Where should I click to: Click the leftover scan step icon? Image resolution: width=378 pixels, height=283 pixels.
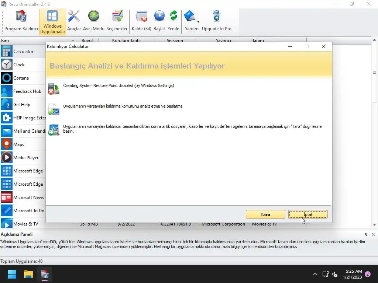point(54,130)
